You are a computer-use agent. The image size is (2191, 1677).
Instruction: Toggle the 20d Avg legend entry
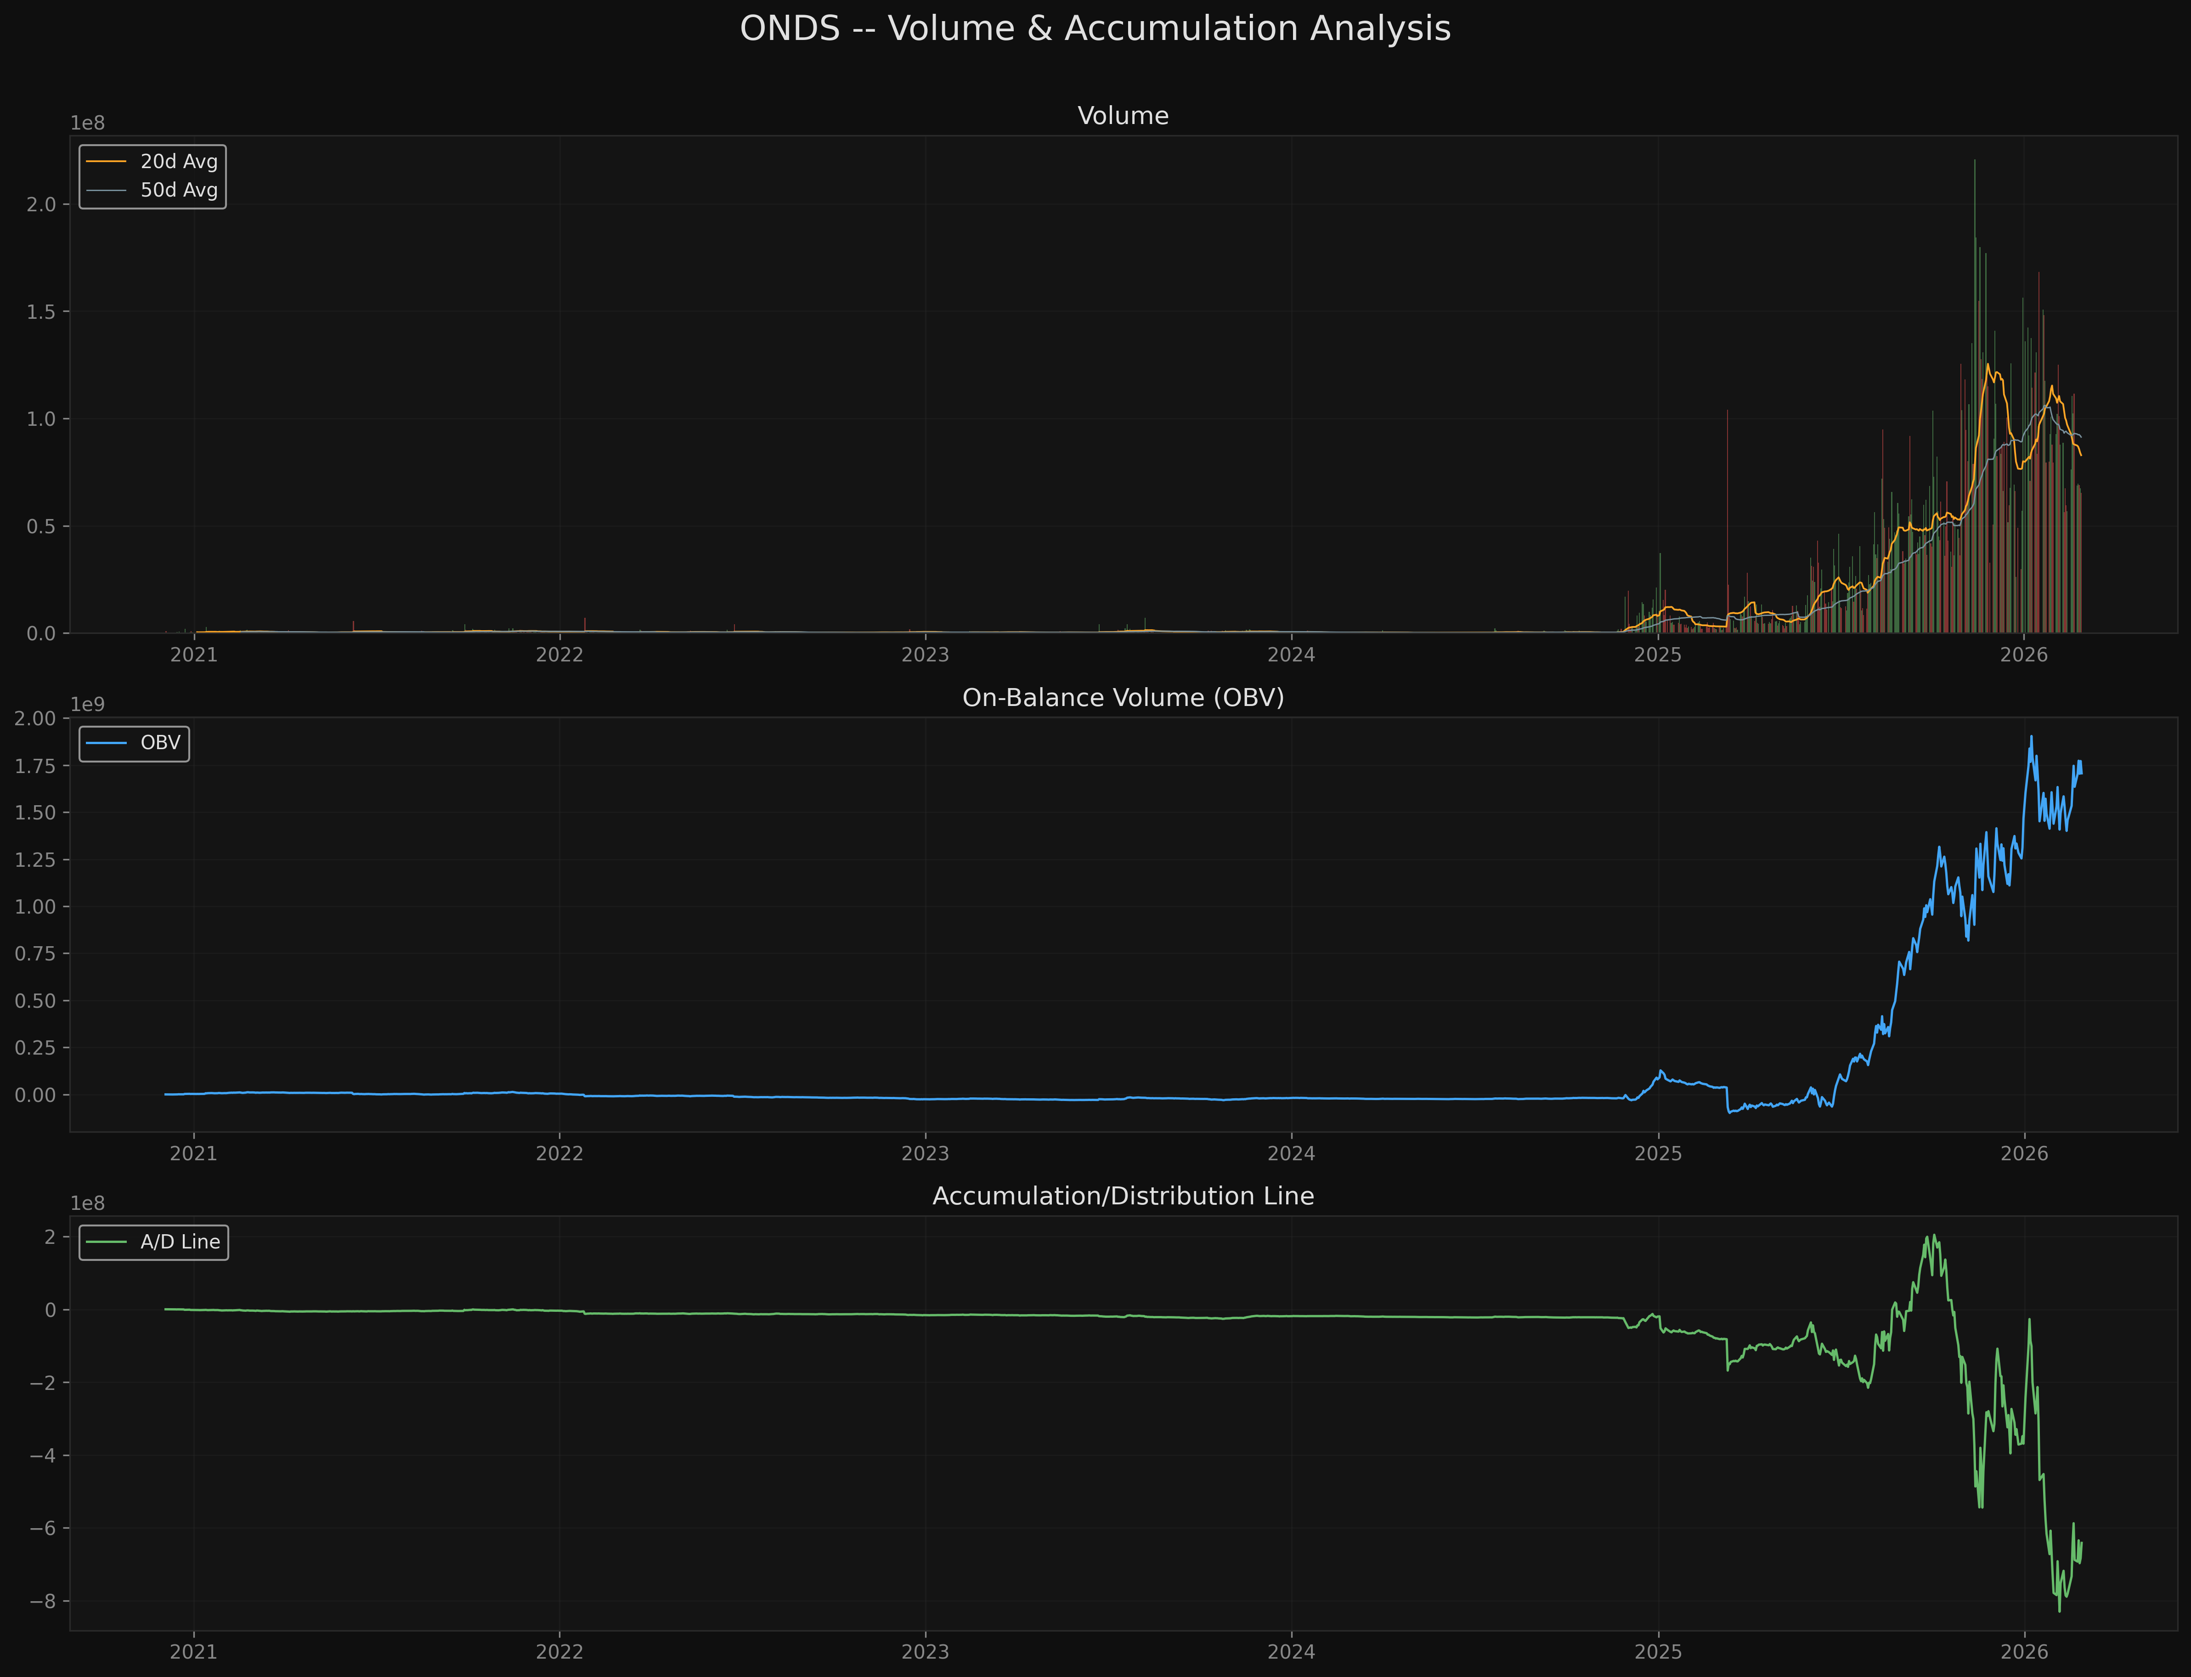click(x=180, y=161)
